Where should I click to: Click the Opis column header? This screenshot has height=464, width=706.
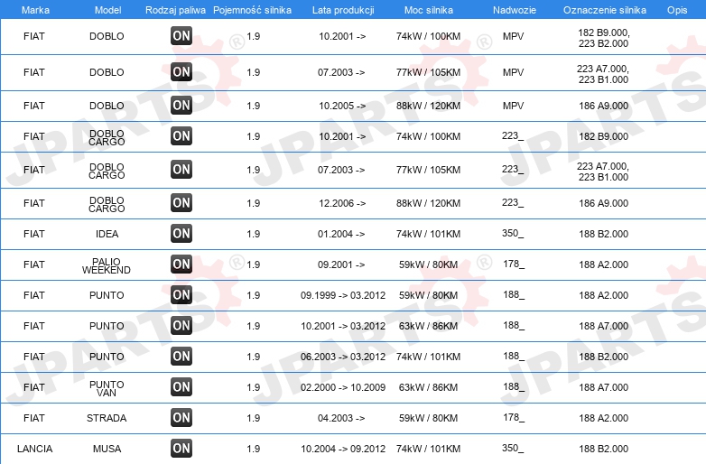[677, 10]
